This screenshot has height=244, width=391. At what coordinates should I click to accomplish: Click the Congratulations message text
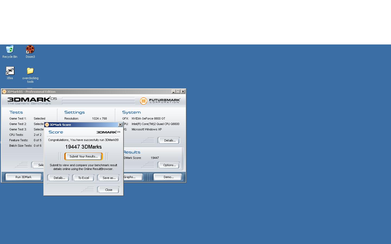83,140
